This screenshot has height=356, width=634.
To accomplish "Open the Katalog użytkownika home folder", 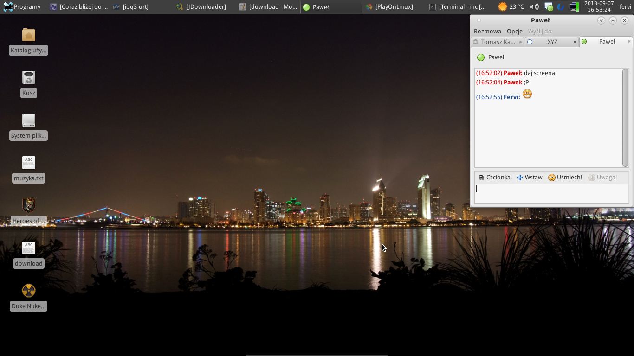I will (29, 35).
